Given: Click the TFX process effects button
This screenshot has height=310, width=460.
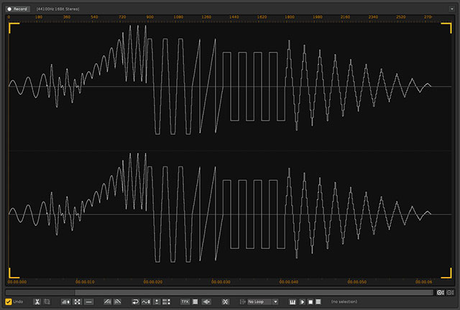Looking at the screenshot, I should (185, 301).
